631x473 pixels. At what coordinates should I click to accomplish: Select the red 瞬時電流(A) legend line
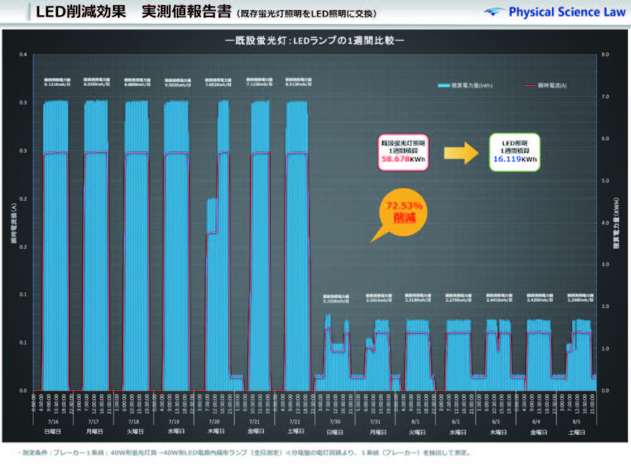[531, 85]
